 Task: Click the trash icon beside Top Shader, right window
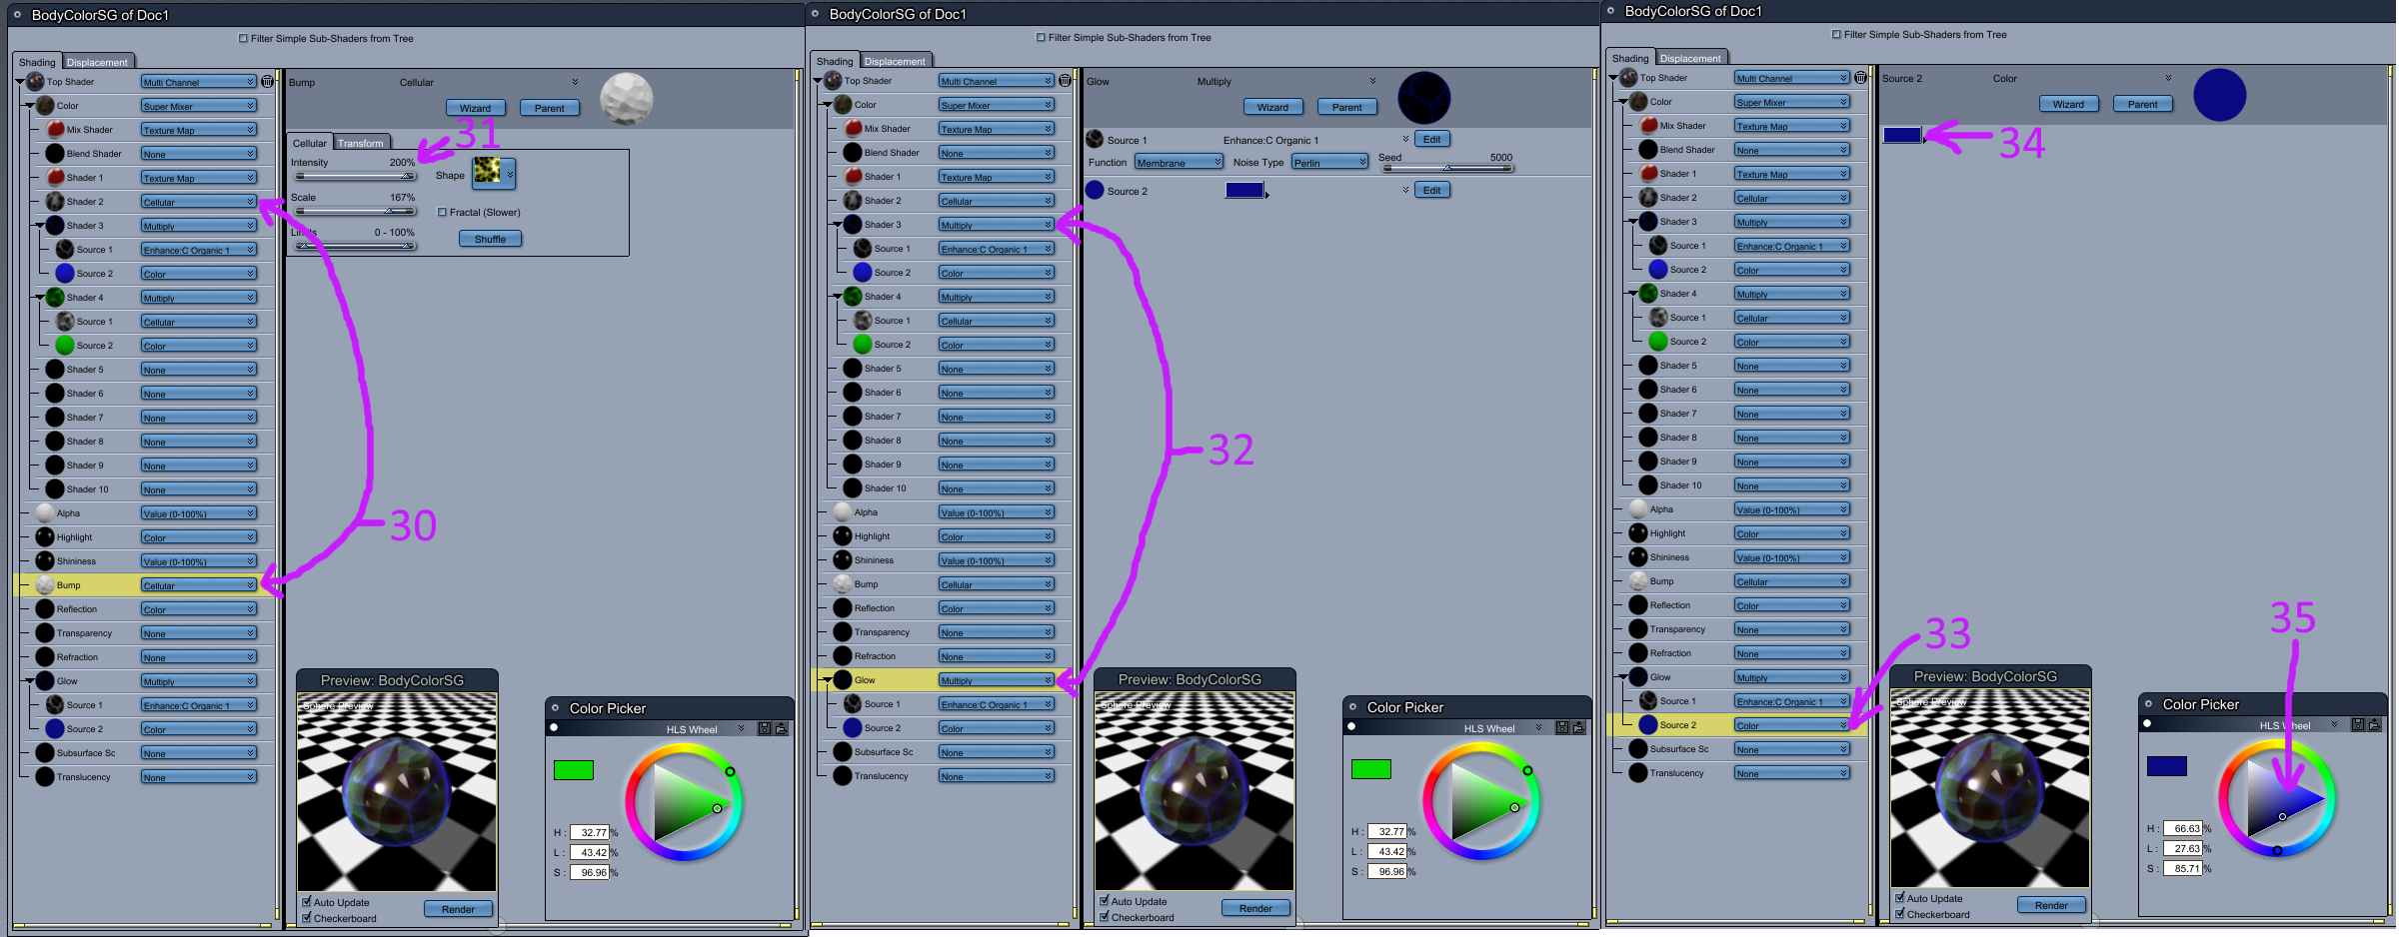1861,78
